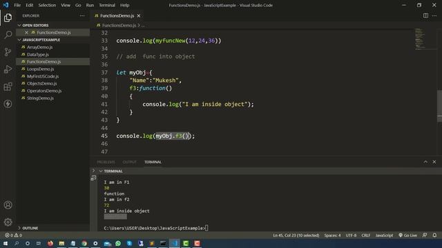Open the View menu
442x248 pixels.
(66, 5)
